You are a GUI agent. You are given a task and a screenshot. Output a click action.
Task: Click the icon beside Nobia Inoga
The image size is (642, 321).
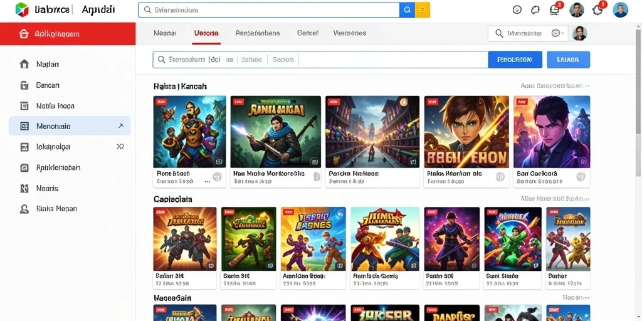[24, 106]
